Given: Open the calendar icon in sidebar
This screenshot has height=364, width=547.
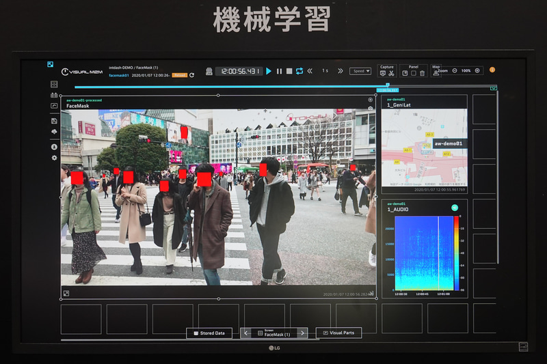Looking at the screenshot, I should 54,95.
